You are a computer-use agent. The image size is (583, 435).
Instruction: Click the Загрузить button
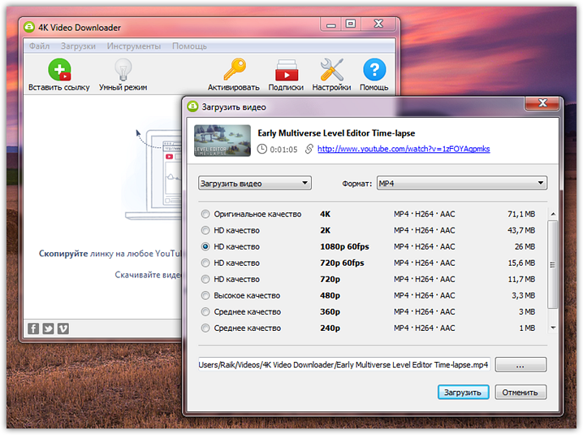pyautogui.click(x=464, y=392)
